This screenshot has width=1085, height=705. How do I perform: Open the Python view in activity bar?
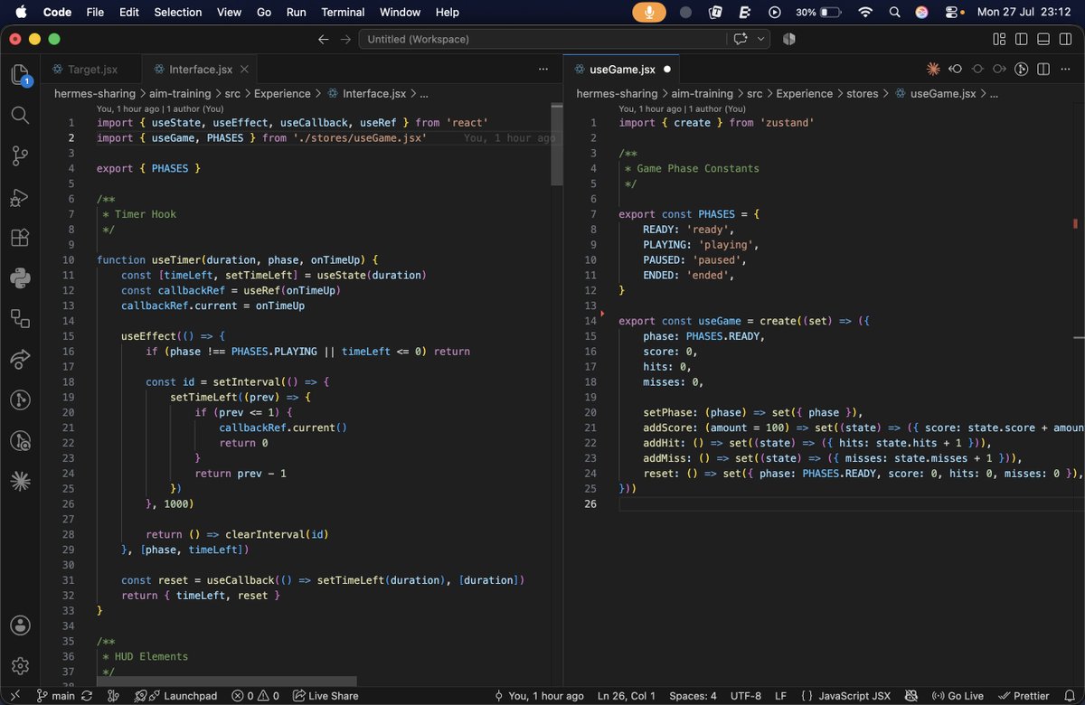(20, 277)
